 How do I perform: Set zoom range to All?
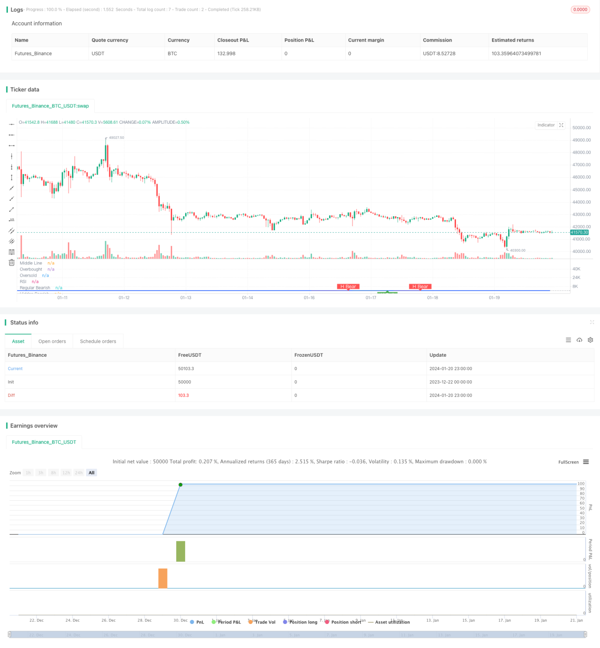point(91,473)
